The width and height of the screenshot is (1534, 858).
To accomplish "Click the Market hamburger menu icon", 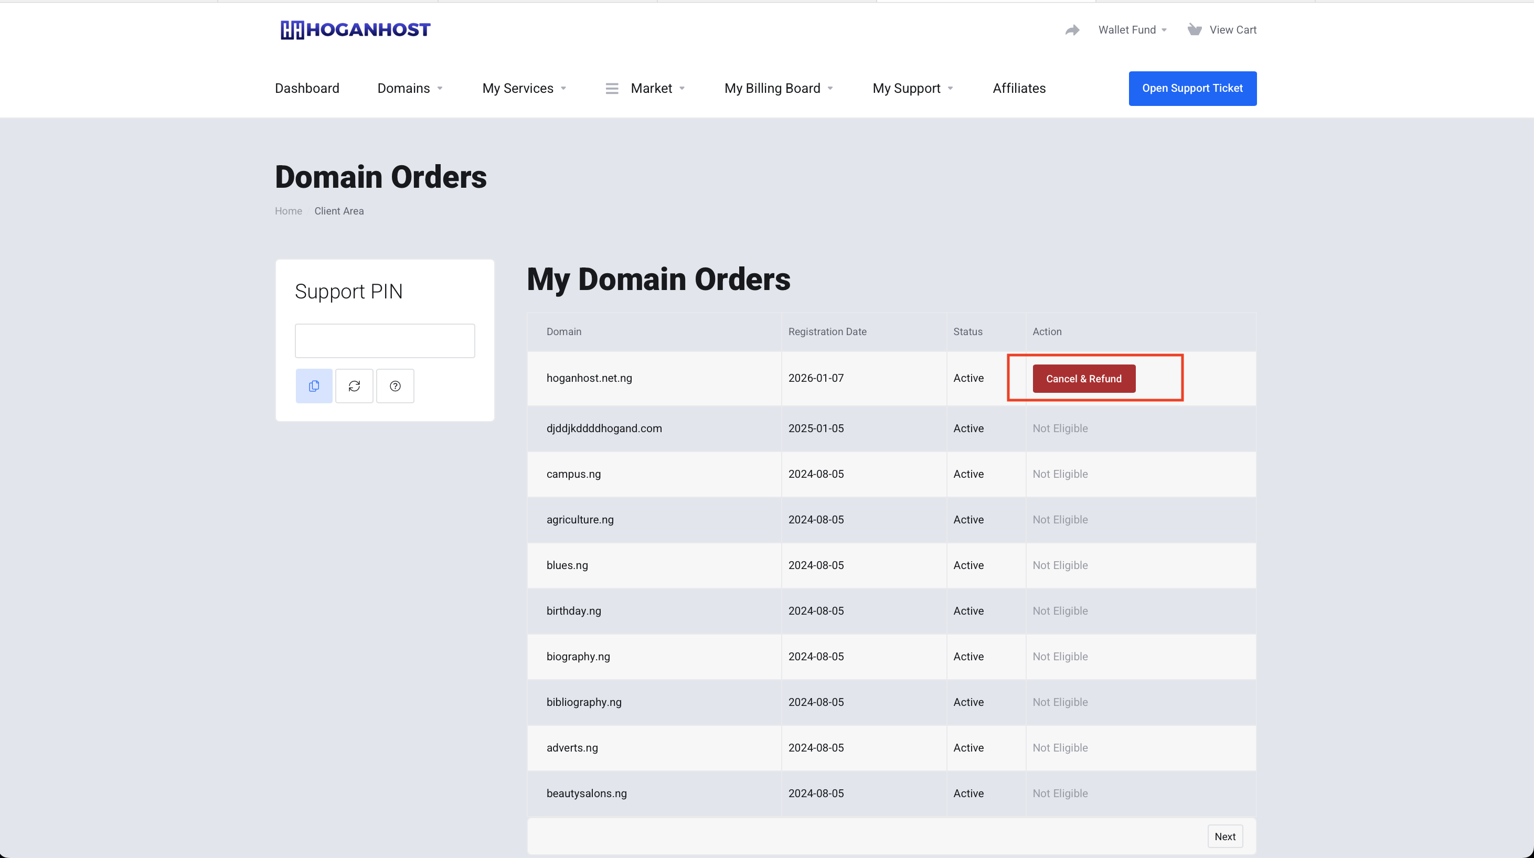I will pos(612,88).
